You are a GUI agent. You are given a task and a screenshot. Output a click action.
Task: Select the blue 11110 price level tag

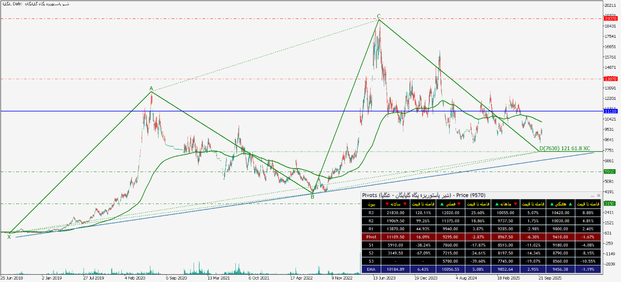pyautogui.click(x=610, y=111)
